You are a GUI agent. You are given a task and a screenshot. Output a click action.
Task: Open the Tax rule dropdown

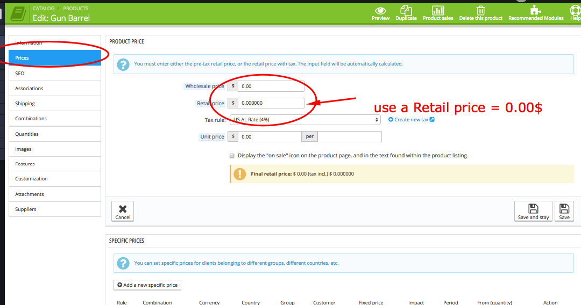point(305,120)
